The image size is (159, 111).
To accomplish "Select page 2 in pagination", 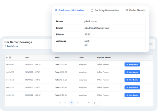I will point(77,103).
